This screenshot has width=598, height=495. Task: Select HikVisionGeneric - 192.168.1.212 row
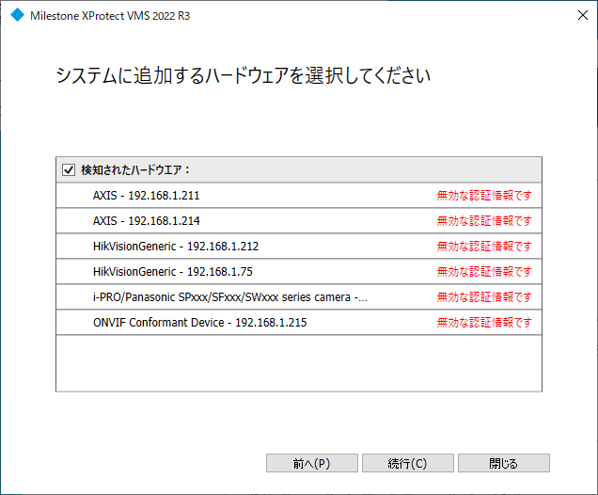click(x=299, y=247)
